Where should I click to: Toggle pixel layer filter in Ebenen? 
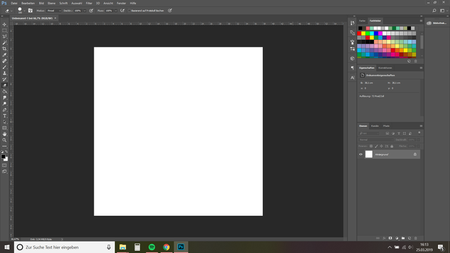pyautogui.click(x=387, y=133)
